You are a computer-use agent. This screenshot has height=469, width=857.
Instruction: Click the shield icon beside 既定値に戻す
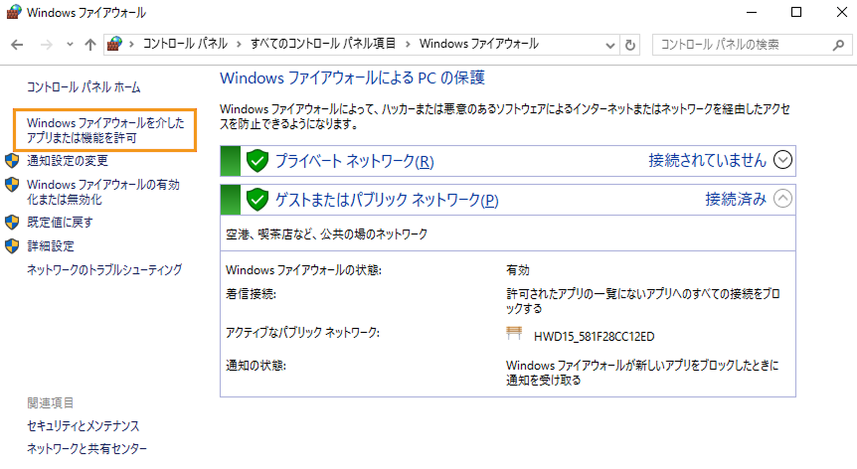12,223
